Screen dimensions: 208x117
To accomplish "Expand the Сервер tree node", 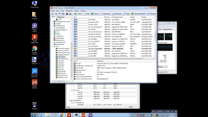I will [x=53, y=24].
